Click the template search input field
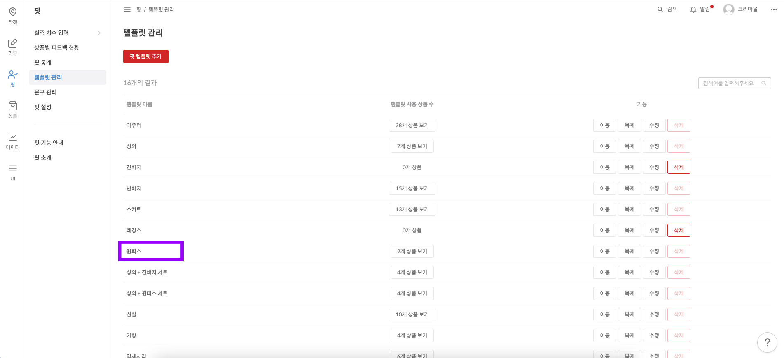 click(x=729, y=83)
